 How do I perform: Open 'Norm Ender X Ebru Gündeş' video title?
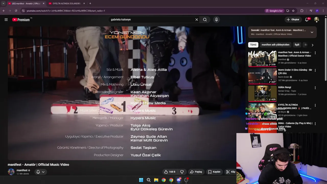pos(295,72)
